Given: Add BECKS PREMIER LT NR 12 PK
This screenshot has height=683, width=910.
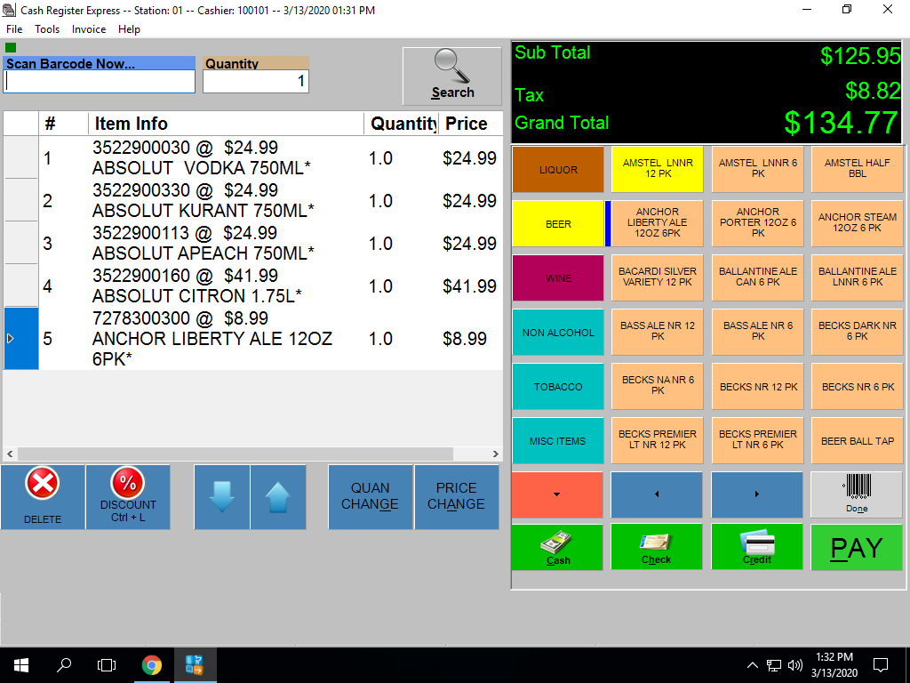Looking at the screenshot, I should click(x=658, y=440).
